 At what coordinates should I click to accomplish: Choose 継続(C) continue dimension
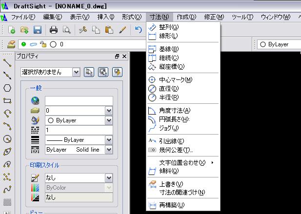183,58
